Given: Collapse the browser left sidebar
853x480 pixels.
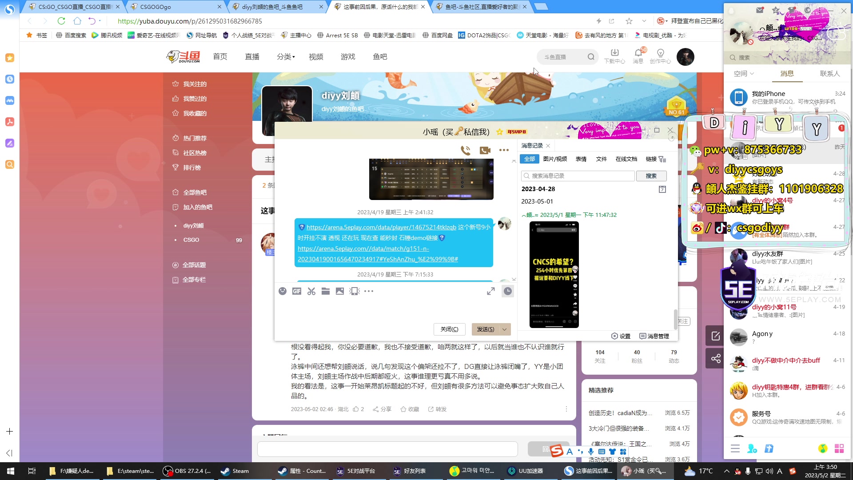Looking at the screenshot, I should [9, 453].
